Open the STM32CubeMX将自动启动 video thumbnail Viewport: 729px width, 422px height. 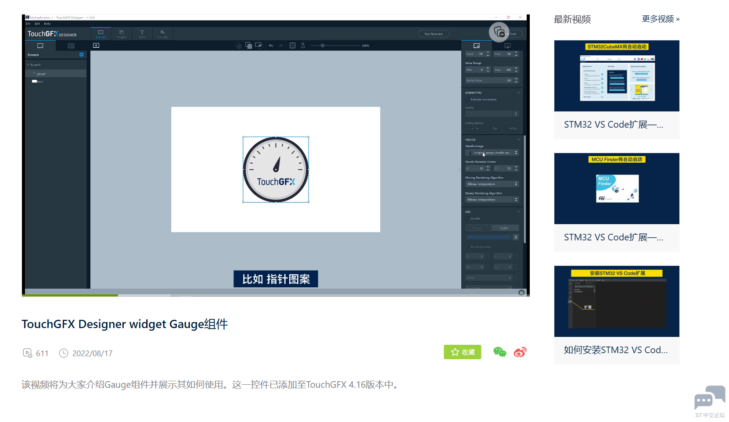[x=617, y=76]
